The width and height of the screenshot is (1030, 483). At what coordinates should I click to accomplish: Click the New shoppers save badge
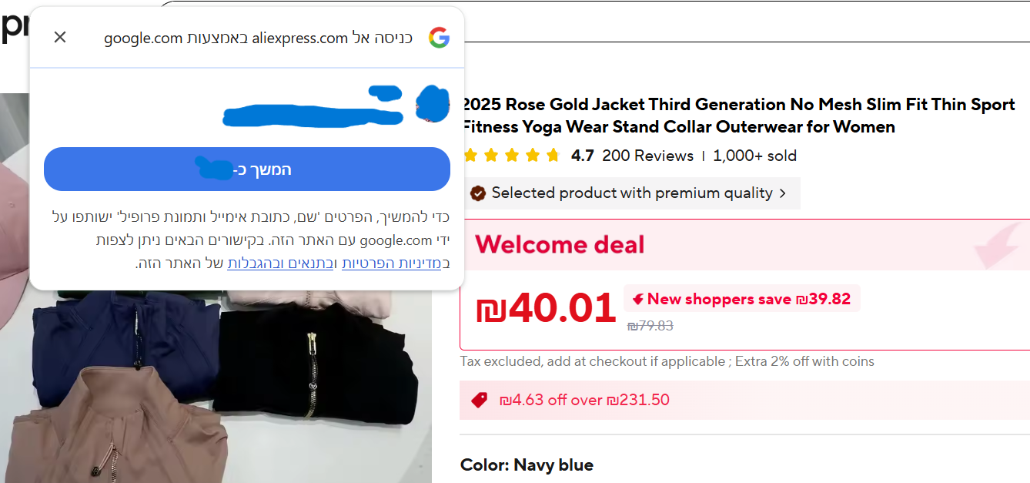pos(741,299)
